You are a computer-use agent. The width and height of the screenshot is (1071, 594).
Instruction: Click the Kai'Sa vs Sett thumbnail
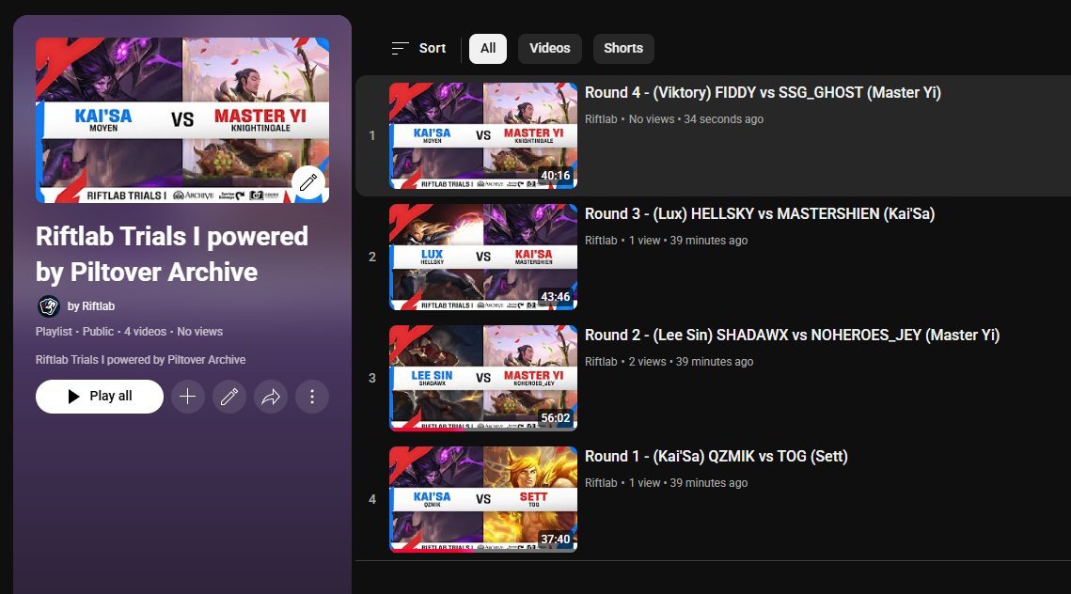[483, 499]
